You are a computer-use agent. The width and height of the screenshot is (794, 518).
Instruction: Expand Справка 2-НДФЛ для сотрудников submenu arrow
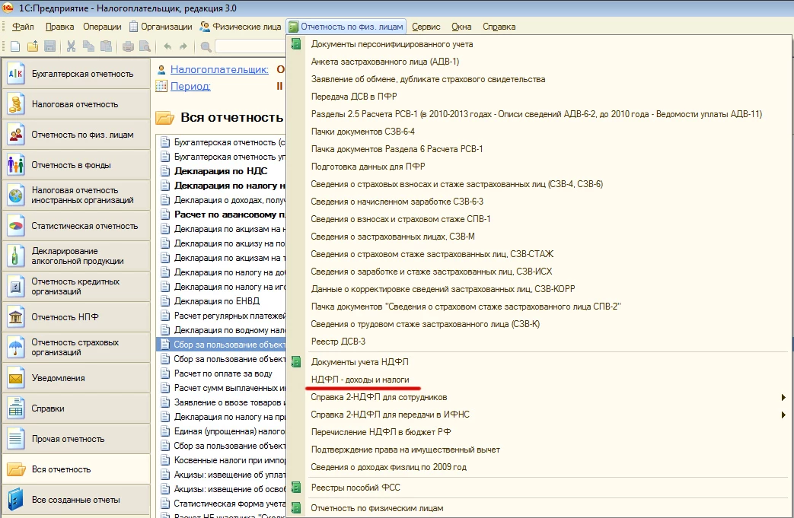783,397
